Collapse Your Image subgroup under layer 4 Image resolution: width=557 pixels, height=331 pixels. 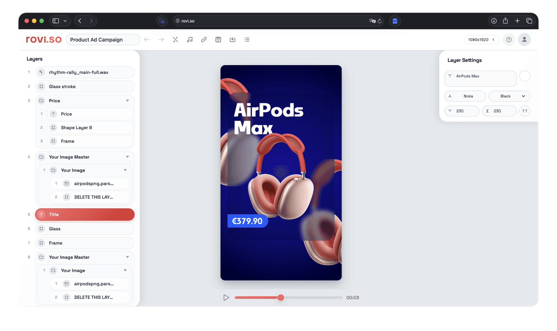point(125,170)
